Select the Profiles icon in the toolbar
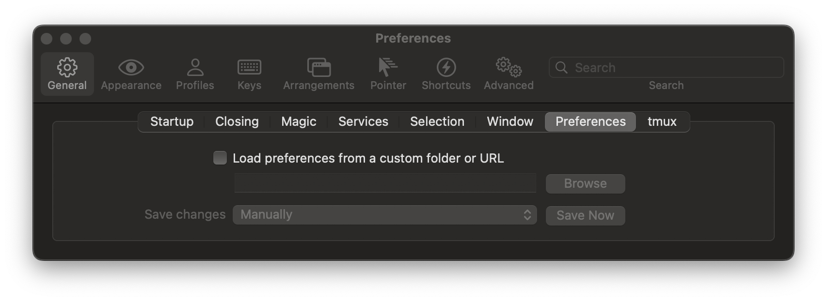This screenshot has height=301, width=827. coord(195,73)
